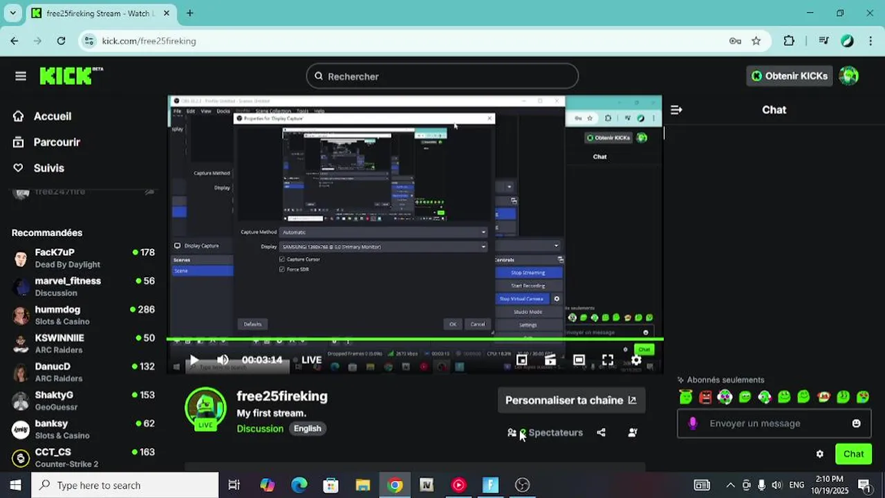Image resolution: width=885 pixels, height=498 pixels.
Task: Show hidden system tray icons
Action: pyautogui.click(x=730, y=485)
